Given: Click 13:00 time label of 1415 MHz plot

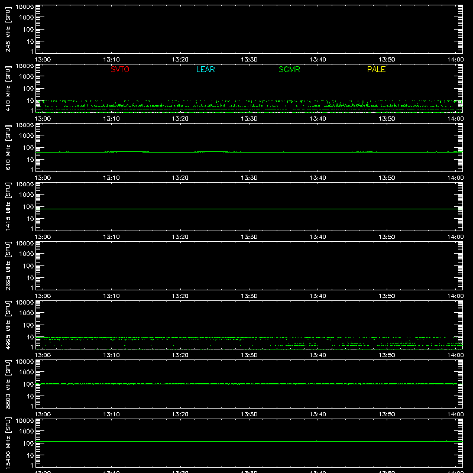Looking at the screenshot, I should 43,237.
